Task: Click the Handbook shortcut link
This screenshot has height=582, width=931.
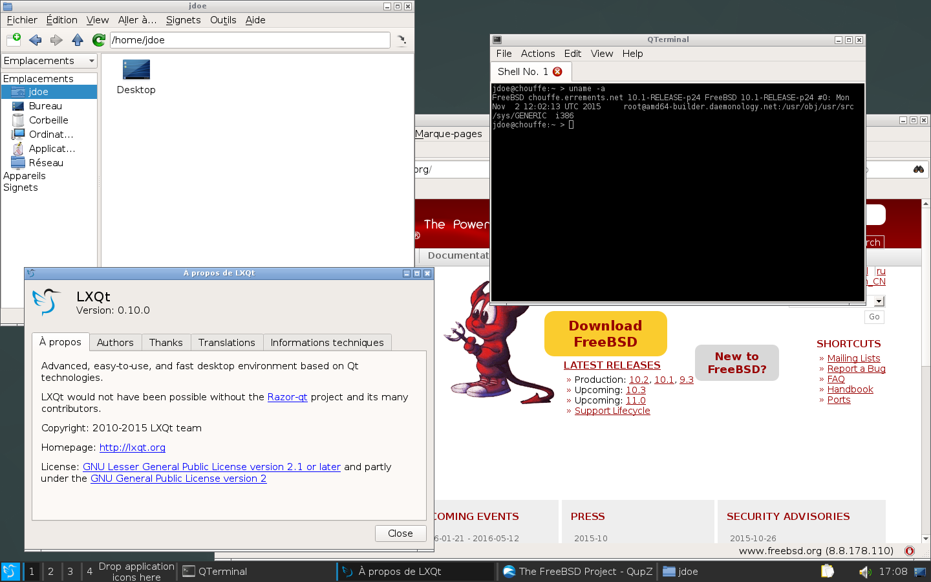Action: pyautogui.click(x=850, y=389)
